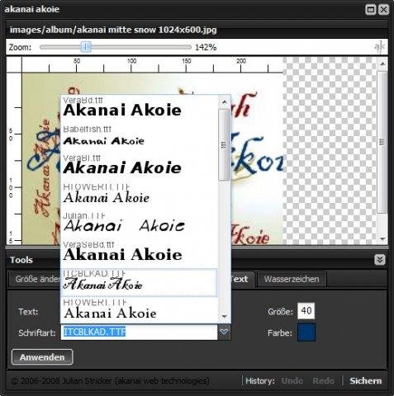Click Undo in the History bar
Image resolution: width=394 pixels, height=396 pixels.
point(292,381)
